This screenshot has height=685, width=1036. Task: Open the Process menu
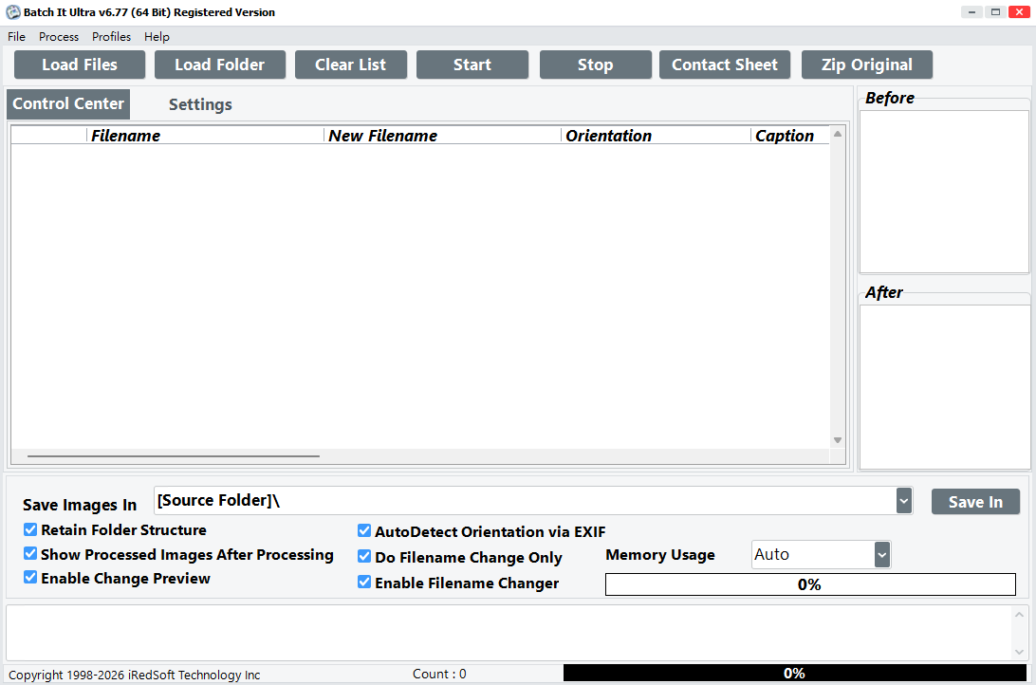[59, 37]
